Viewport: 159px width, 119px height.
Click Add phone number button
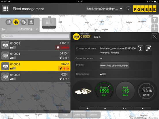[115, 66]
